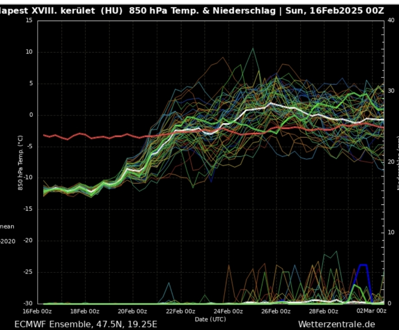This screenshot has width=399, height=330.
Task: Click the thick blue precipitation peak
Action: 363,265
